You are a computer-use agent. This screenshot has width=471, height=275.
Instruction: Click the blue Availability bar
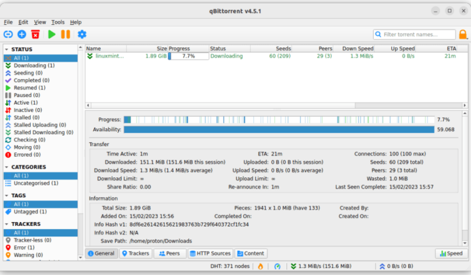pyautogui.click(x=279, y=130)
